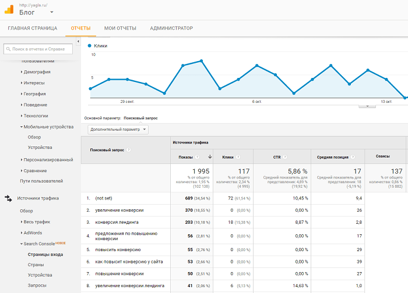Screen dimensions: 408x293
Task: Click the sort arrow in Показы column
Action: (209, 157)
